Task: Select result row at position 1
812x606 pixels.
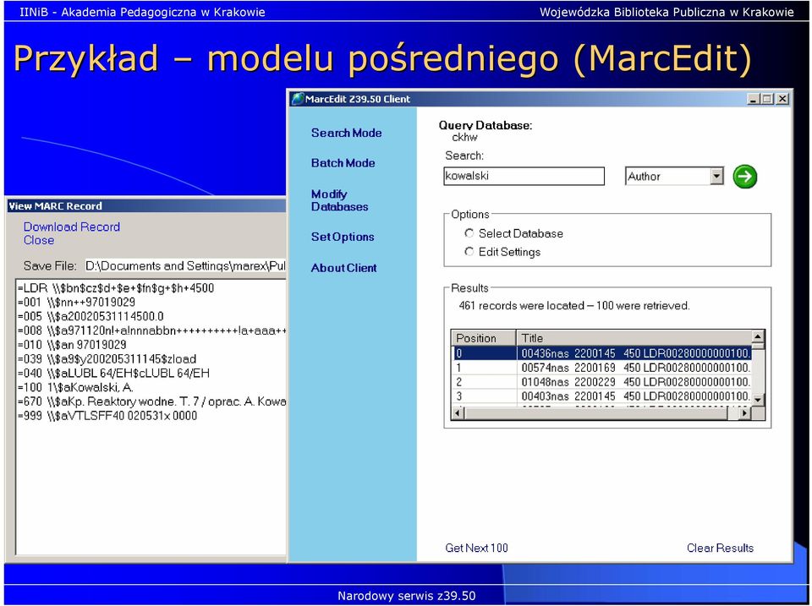Action: 601,368
